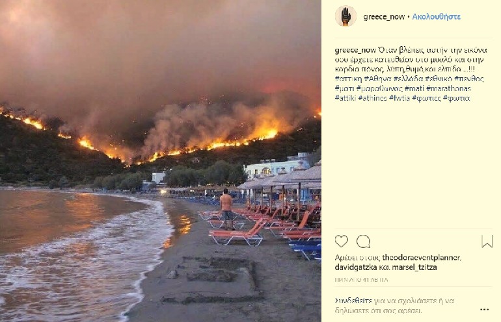The width and height of the screenshot is (501, 322).
Task: View marsel_tzitza profile from likes
Action: pos(414,267)
